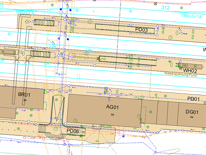Select the WH02 label
The width and height of the screenshot is (206, 155).
[190, 70]
